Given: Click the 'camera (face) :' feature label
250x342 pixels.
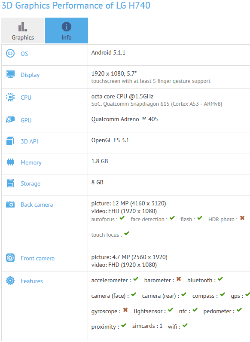Looking at the screenshot, I should [x=110, y=296].
